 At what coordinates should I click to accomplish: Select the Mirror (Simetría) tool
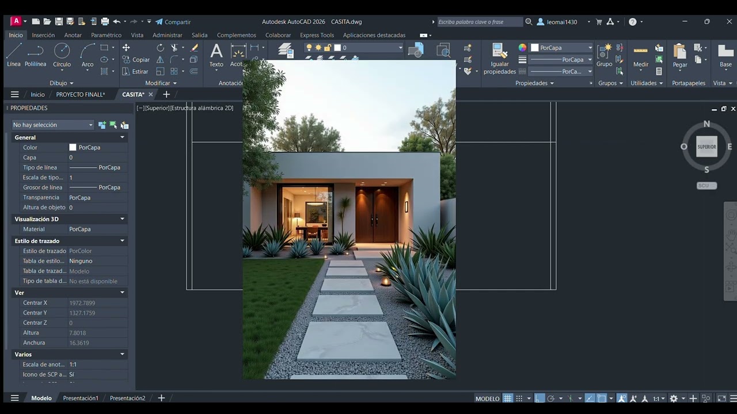point(160,60)
